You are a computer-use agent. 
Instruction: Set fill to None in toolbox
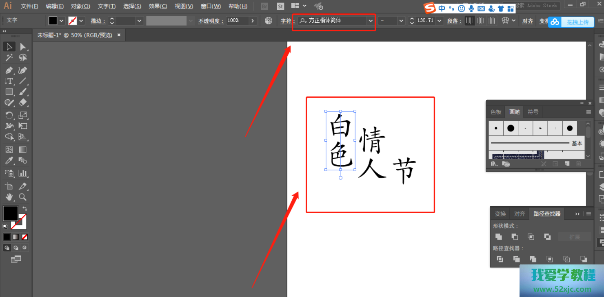[25, 237]
